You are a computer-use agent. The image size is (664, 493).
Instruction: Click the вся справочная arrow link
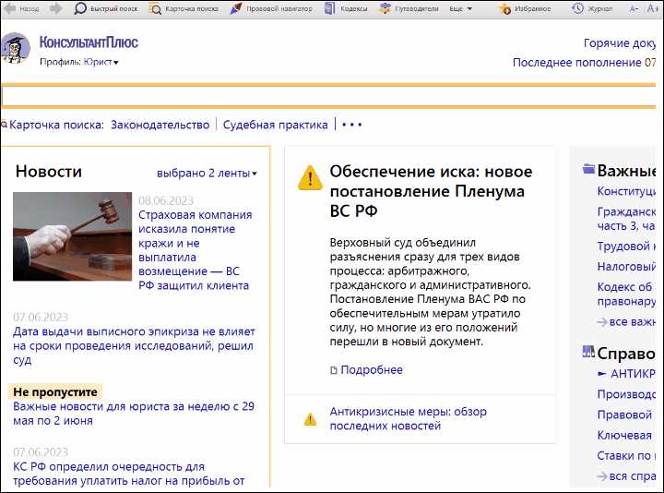pos(626,476)
